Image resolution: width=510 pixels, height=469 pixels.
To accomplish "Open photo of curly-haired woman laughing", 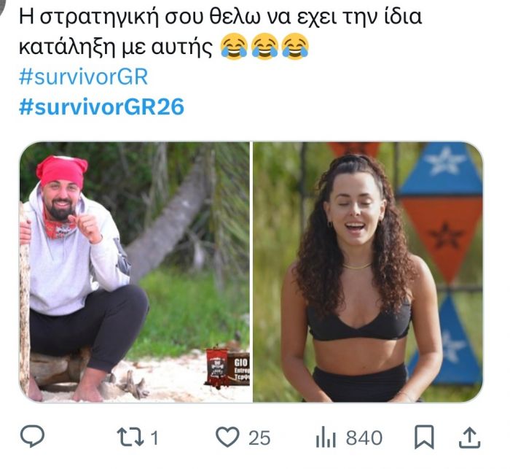I will [x=368, y=272].
